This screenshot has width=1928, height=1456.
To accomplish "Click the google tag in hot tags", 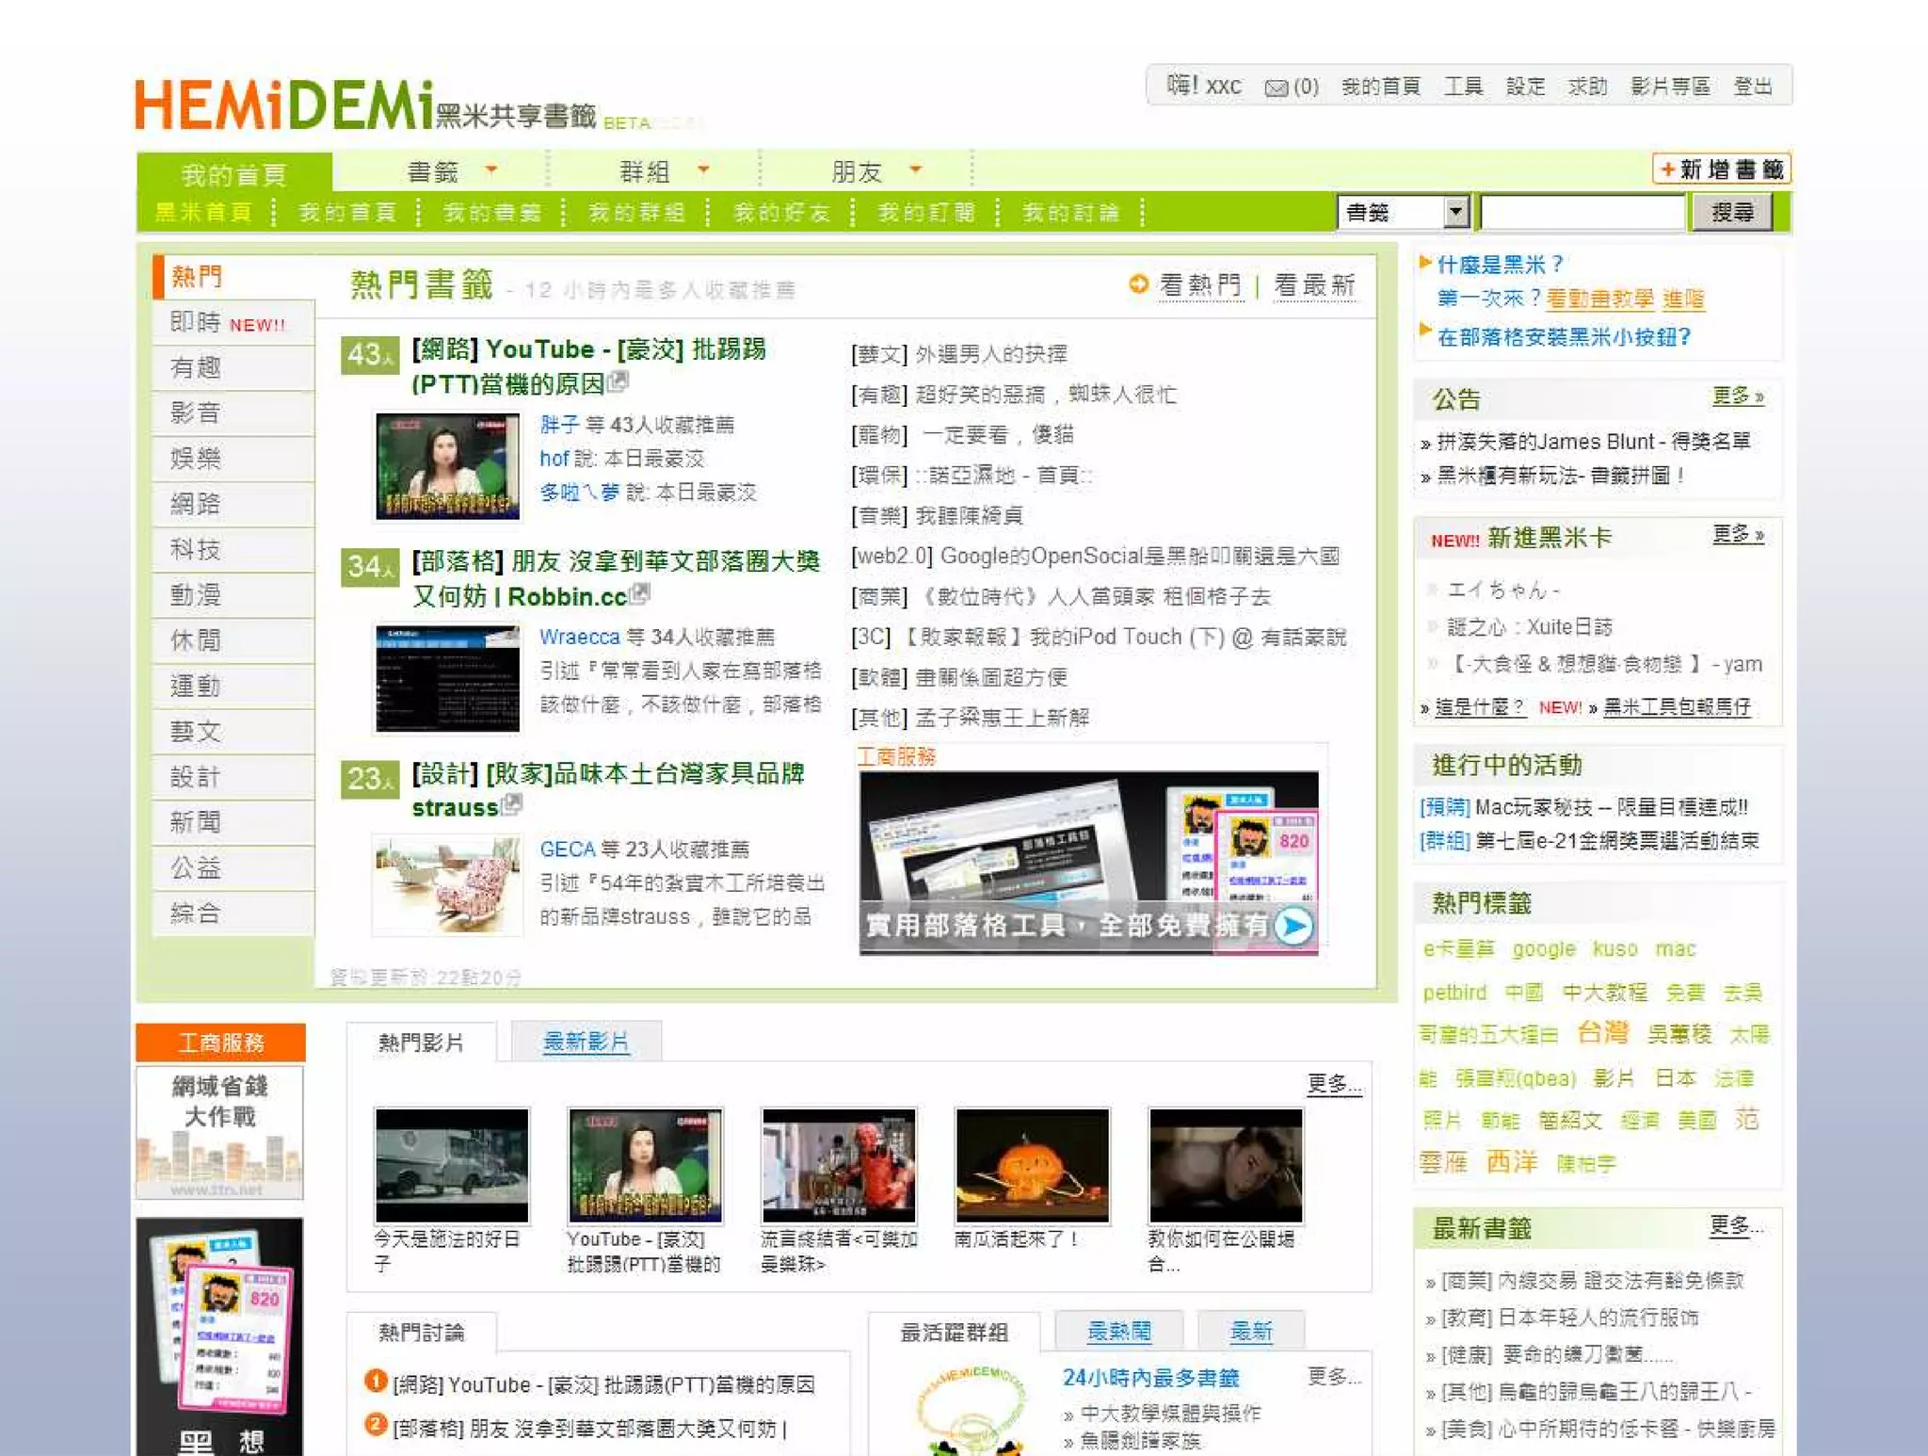I will point(1543,949).
